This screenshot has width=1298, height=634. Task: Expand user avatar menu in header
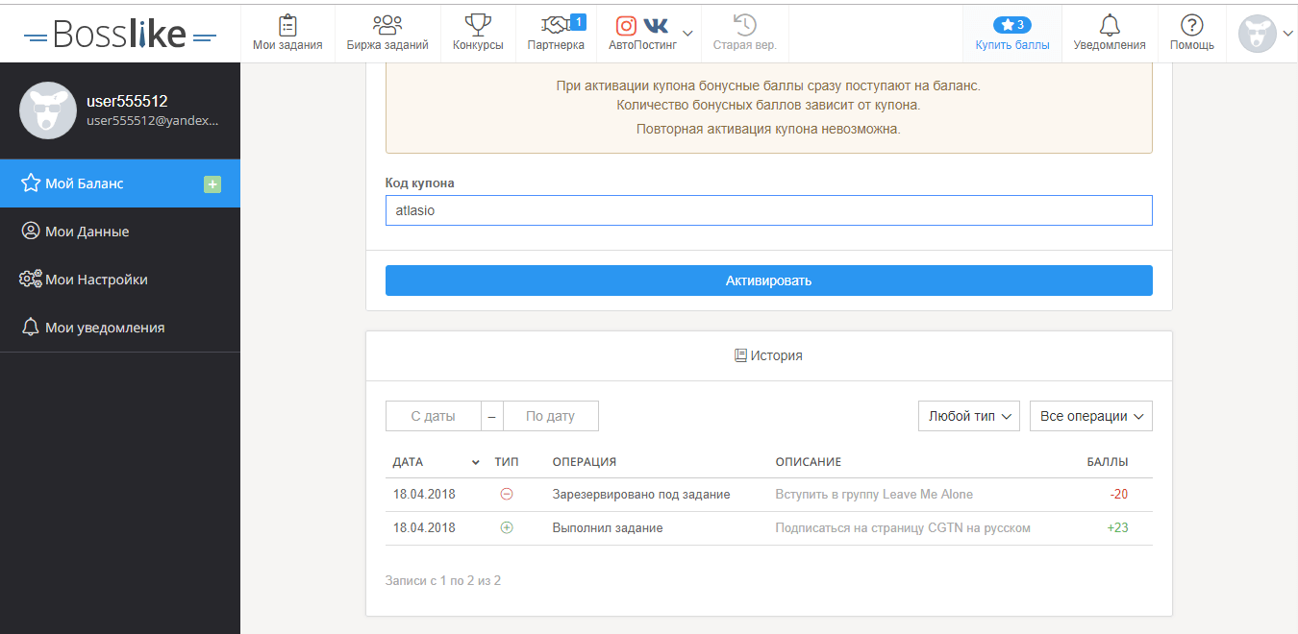click(1287, 34)
